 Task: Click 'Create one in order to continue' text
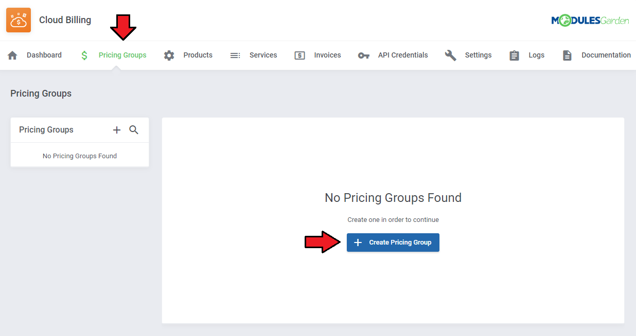[x=393, y=220]
